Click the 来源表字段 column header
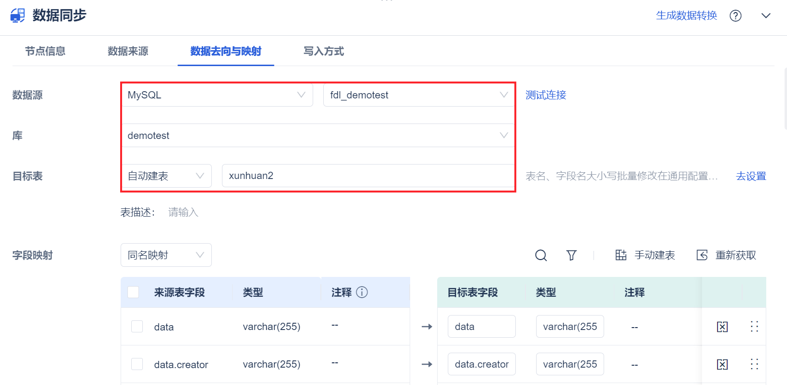Viewport: 787px width, 385px height. coord(179,292)
